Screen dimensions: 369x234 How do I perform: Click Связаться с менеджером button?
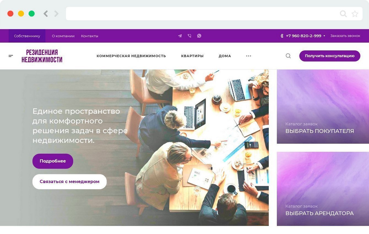click(69, 181)
